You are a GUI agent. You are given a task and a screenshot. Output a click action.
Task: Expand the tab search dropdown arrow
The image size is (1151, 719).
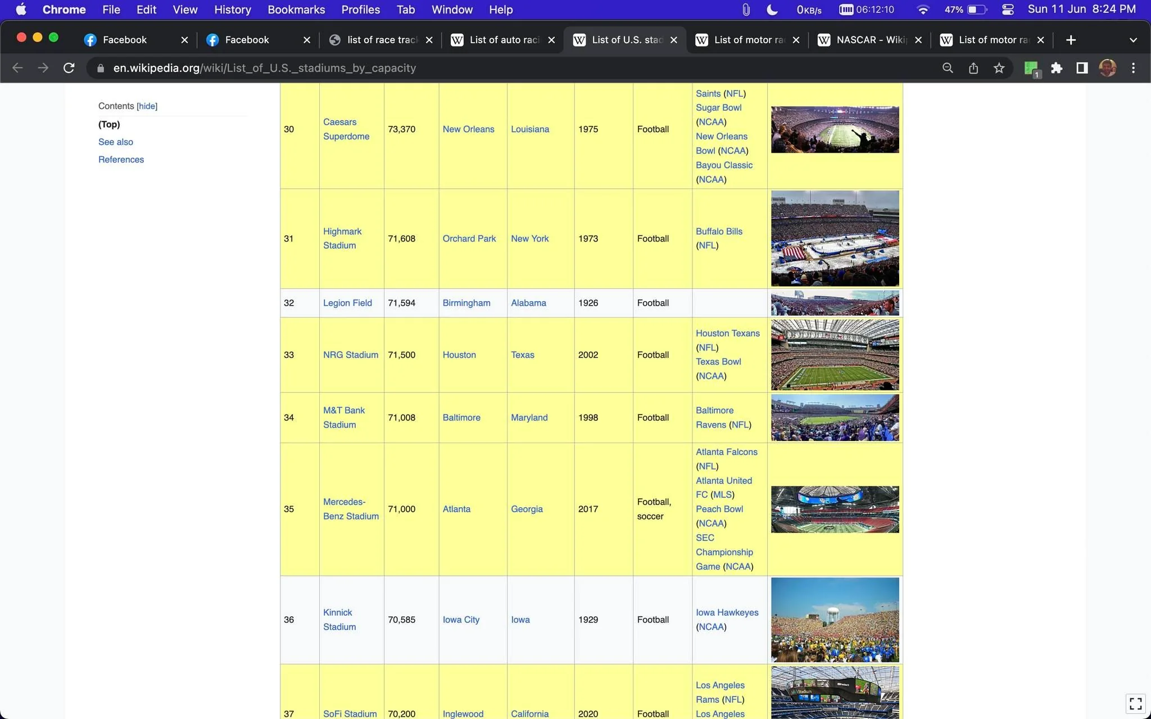tap(1133, 40)
